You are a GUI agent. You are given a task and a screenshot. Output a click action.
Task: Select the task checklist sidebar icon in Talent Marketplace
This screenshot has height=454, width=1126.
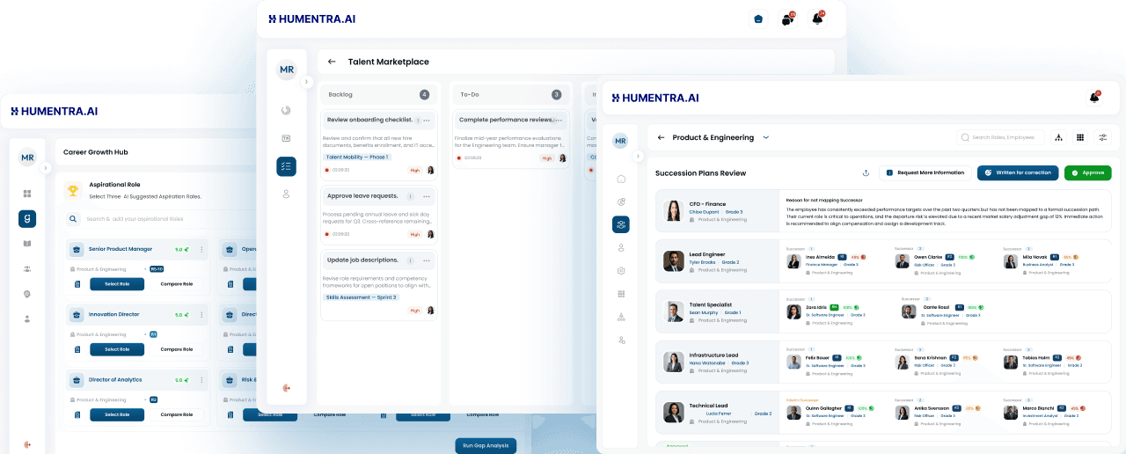pyautogui.click(x=286, y=166)
